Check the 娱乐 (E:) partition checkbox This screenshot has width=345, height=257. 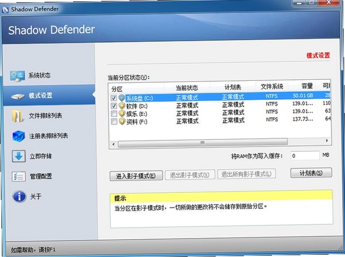point(114,114)
